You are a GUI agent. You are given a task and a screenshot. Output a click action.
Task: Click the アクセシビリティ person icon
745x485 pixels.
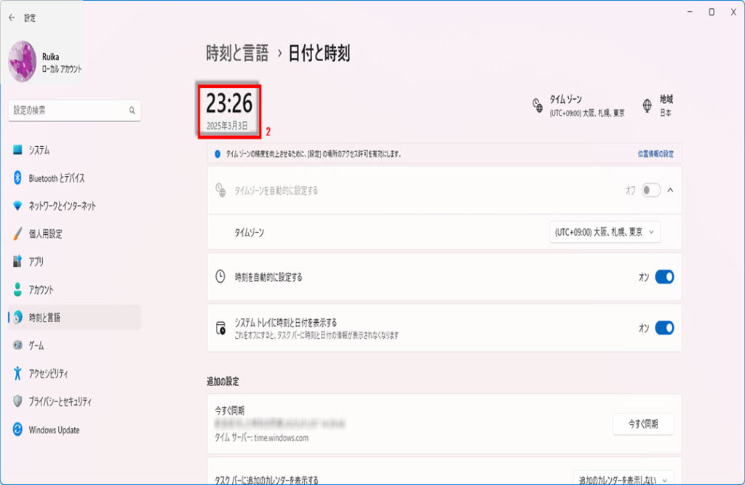point(17,374)
